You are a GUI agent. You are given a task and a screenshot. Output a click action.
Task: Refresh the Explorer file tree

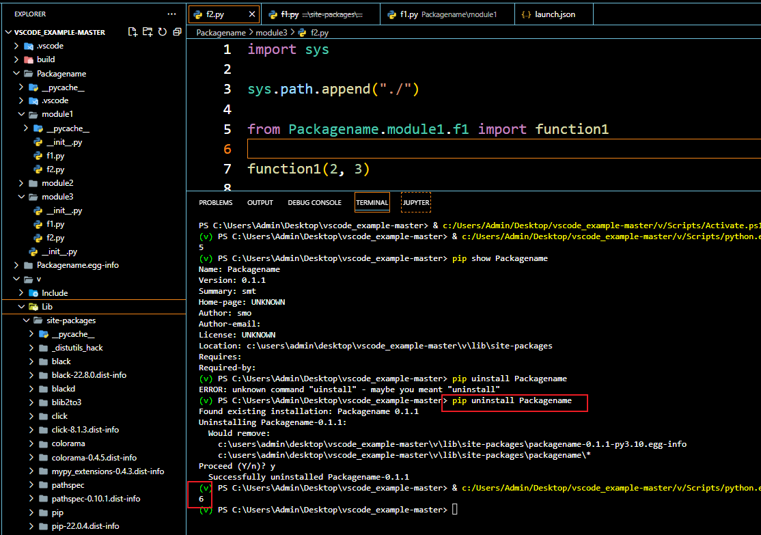click(162, 32)
